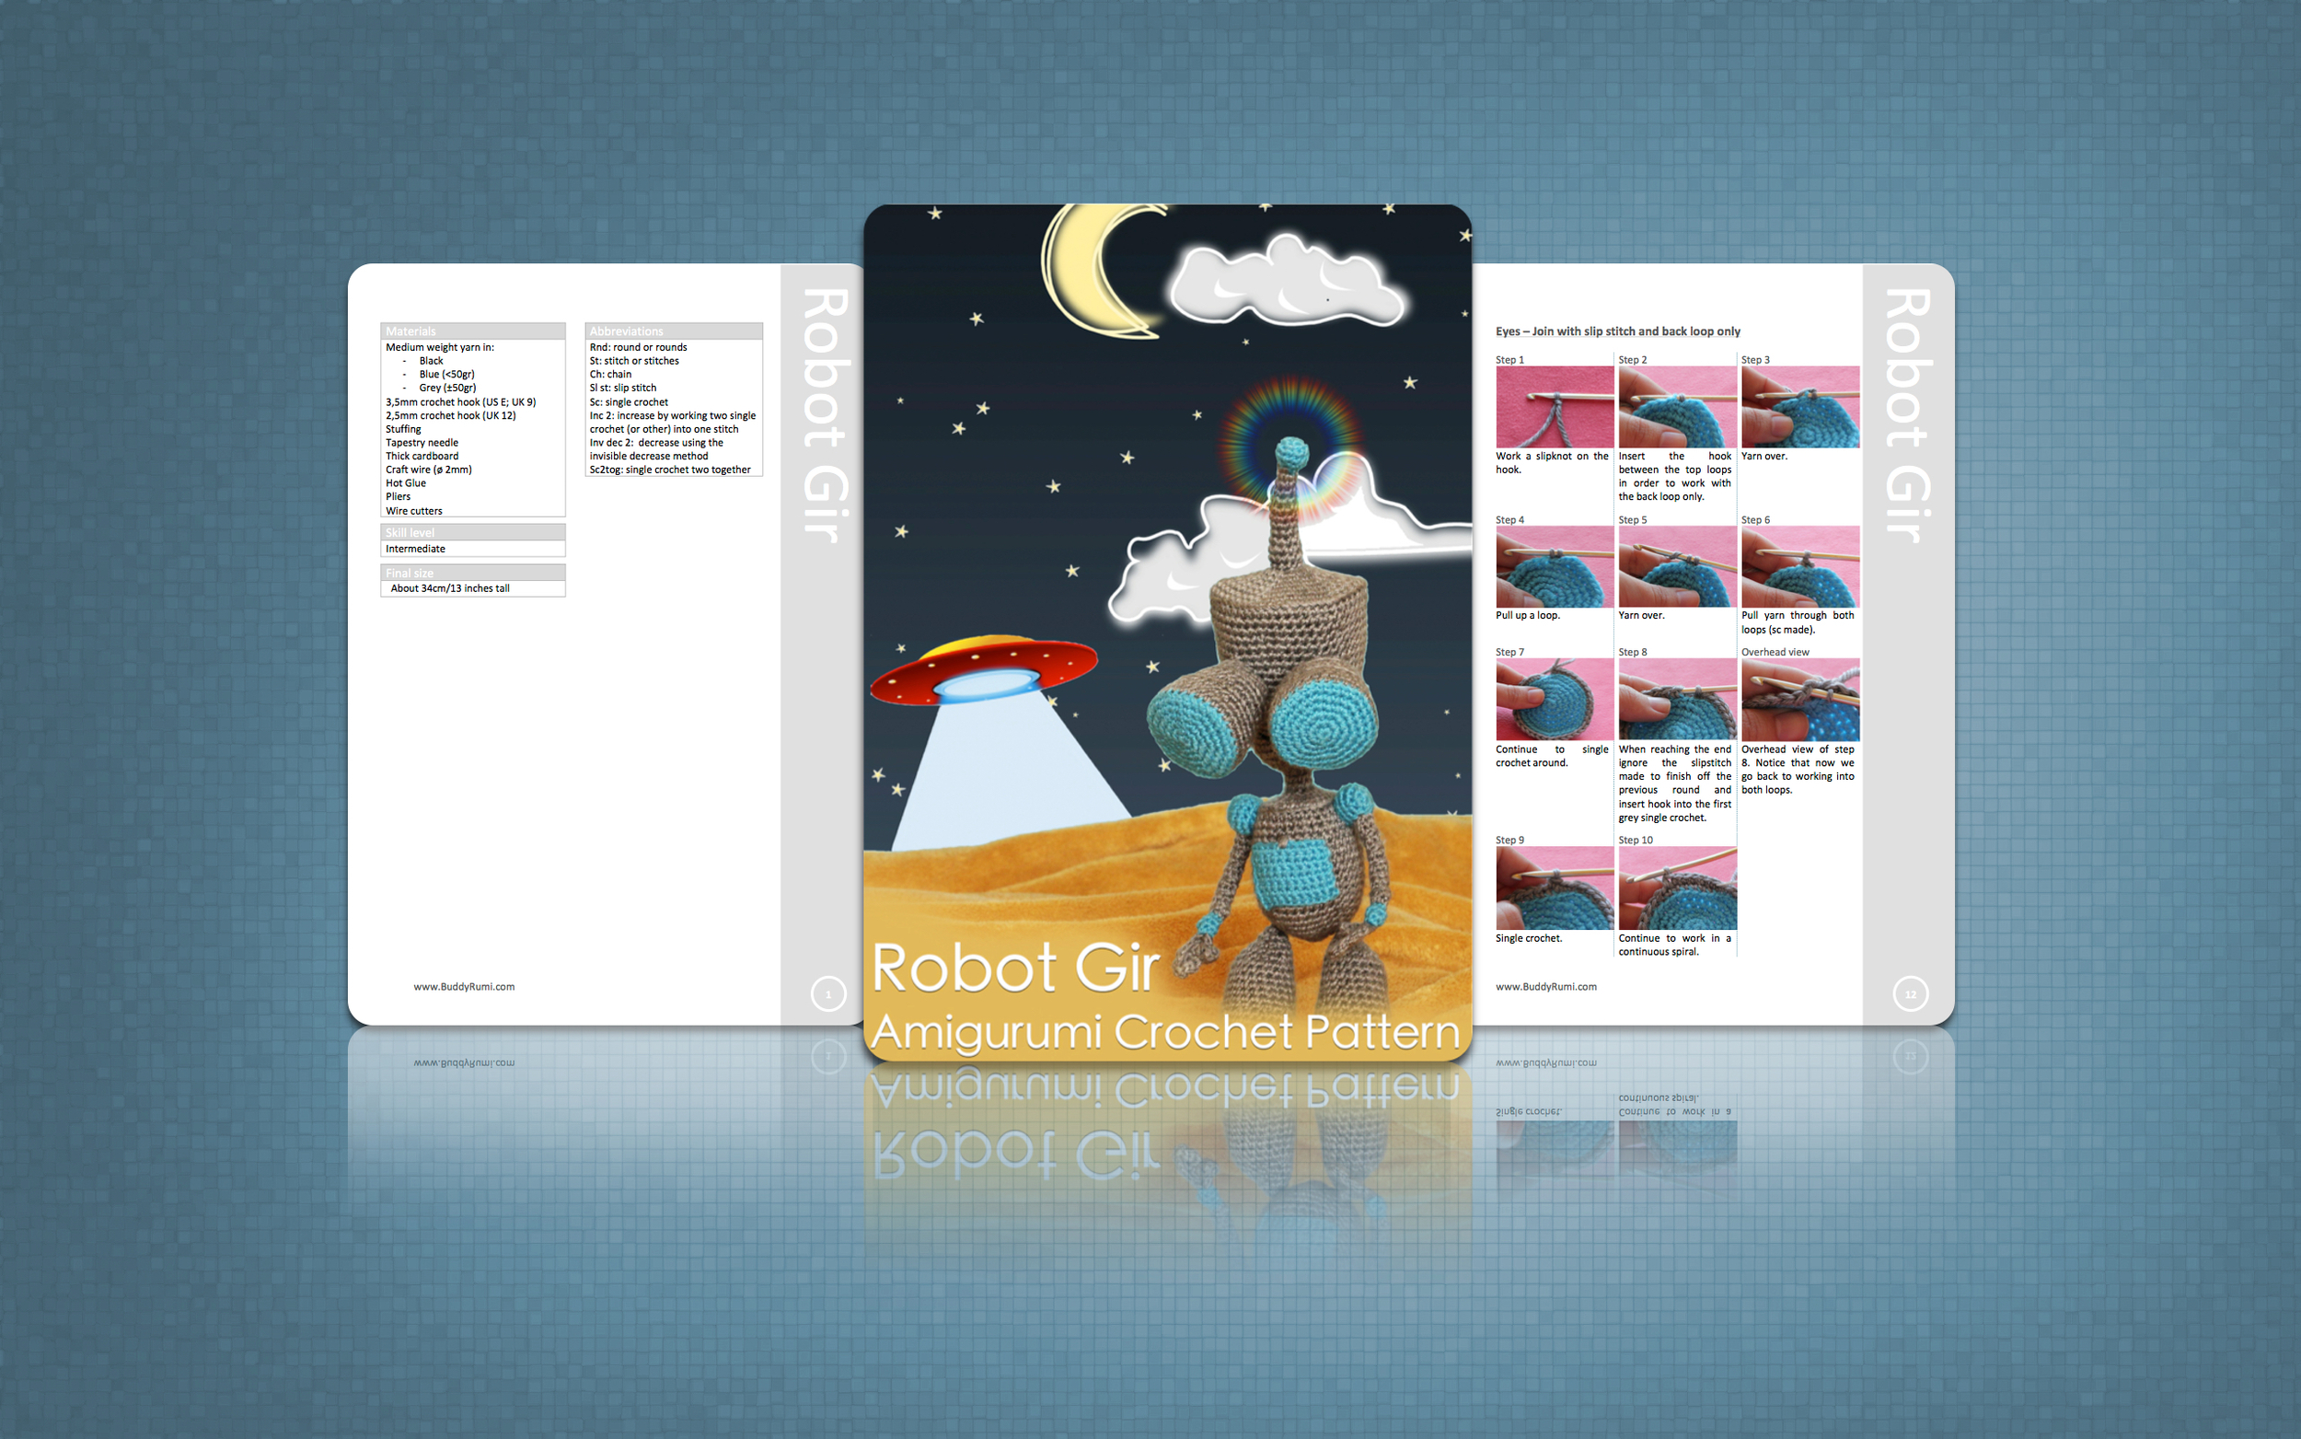2301x1439 pixels.
Task: Click the Step 9 single crochet photo
Action: (1555, 888)
